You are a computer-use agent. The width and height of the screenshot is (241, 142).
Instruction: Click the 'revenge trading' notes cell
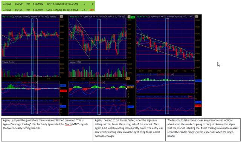(47, 130)
